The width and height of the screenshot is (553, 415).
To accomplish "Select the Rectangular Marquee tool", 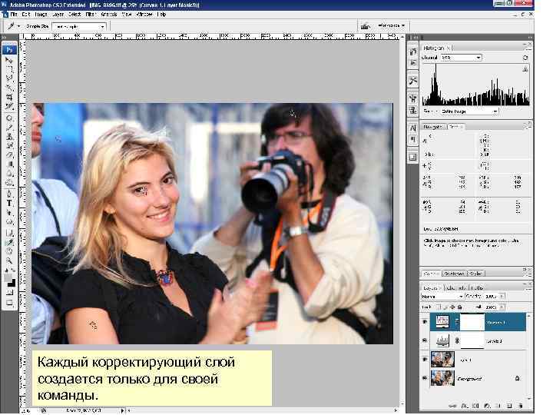I will [9, 69].
